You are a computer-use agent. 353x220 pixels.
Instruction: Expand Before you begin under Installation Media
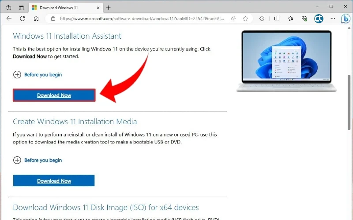click(38, 160)
